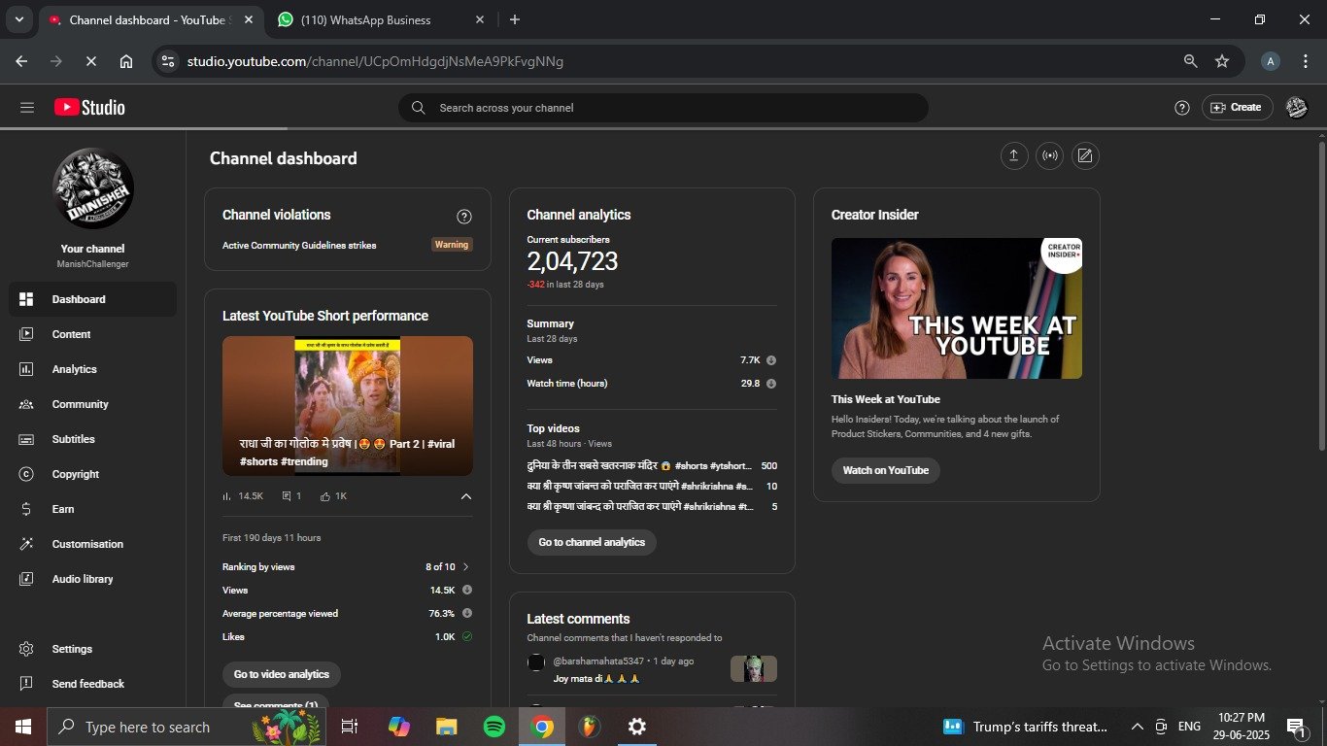Click the info icon beside Watch time 29.8
The width and height of the screenshot is (1327, 746).
coord(771,384)
